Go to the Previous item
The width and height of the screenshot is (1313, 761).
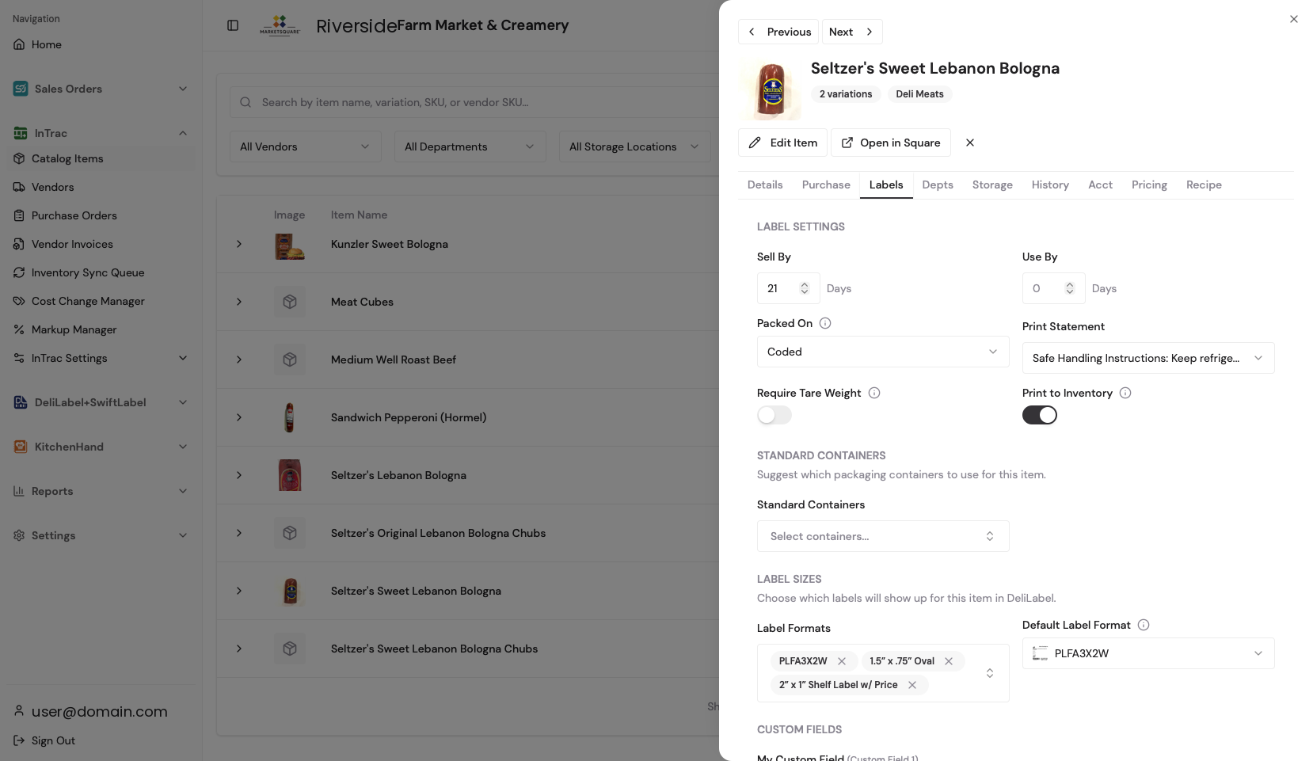tap(780, 32)
